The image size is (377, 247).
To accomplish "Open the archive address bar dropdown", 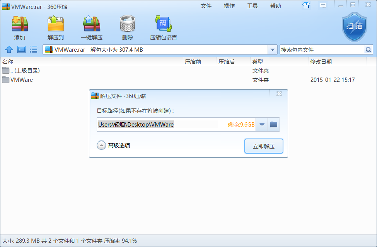I will pos(273,50).
